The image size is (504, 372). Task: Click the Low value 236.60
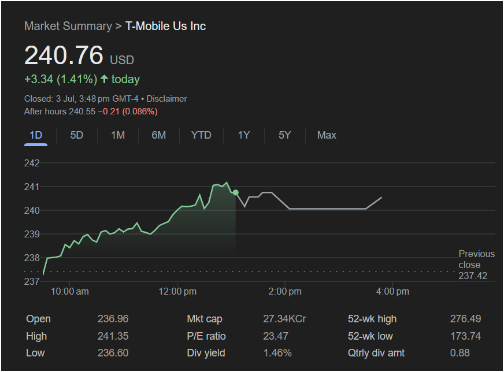[x=113, y=353]
